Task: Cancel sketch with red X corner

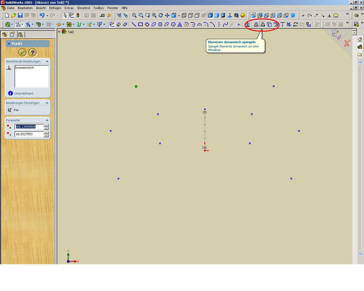Action: (x=347, y=43)
